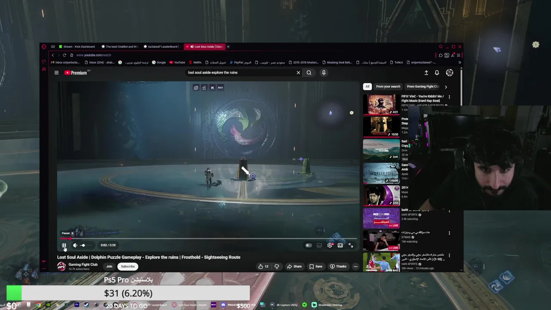
Task: Open the Twitch bookmark
Action: coord(396,62)
